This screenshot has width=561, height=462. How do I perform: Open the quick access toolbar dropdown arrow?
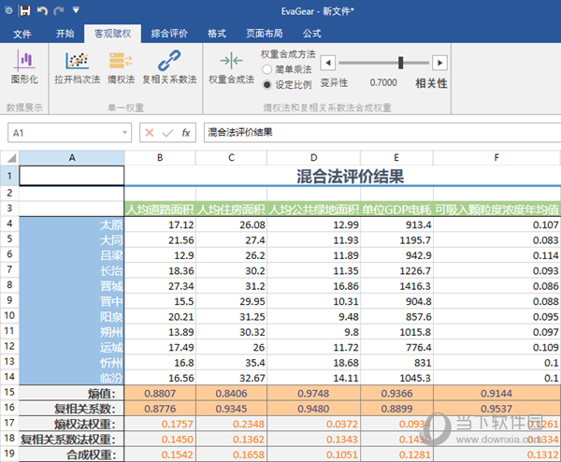76,10
